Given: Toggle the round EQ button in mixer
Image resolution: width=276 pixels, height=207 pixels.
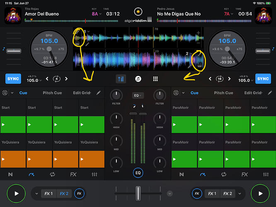Looking at the screenshot, I should pyautogui.click(x=138, y=173).
